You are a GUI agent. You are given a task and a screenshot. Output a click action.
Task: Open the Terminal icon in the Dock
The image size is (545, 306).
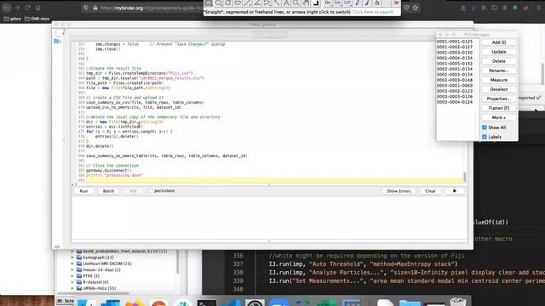(x=206, y=303)
